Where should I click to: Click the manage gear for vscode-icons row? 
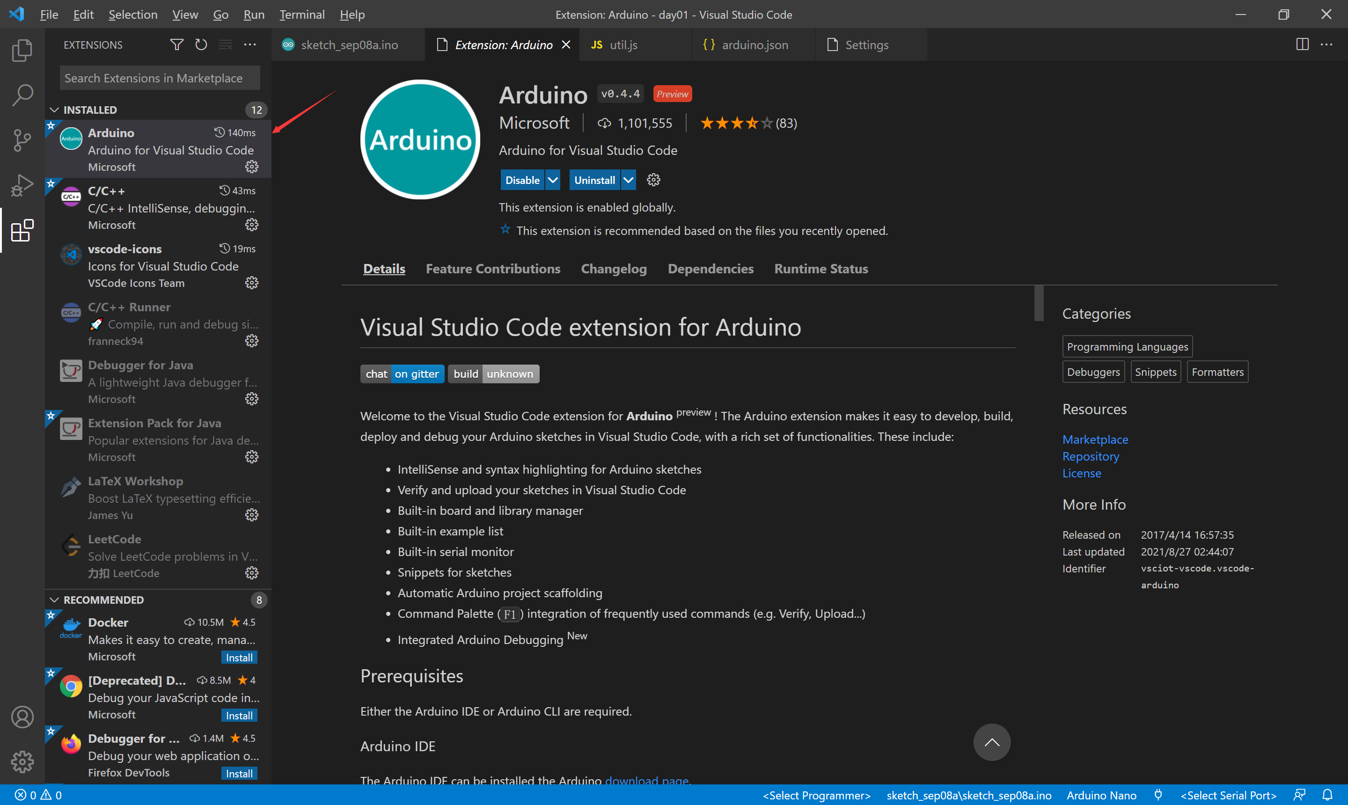click(252, 283)
